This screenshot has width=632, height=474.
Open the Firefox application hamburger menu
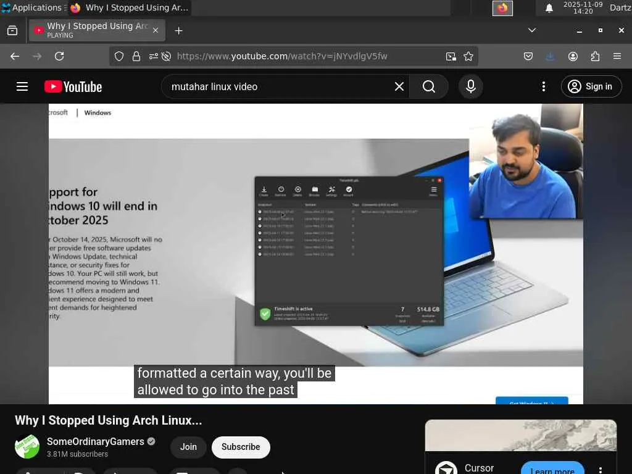617,56
